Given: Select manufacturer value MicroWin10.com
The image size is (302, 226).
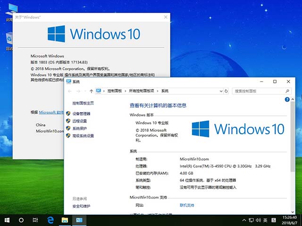Looking at the screenshot, I should click(194, 159).
